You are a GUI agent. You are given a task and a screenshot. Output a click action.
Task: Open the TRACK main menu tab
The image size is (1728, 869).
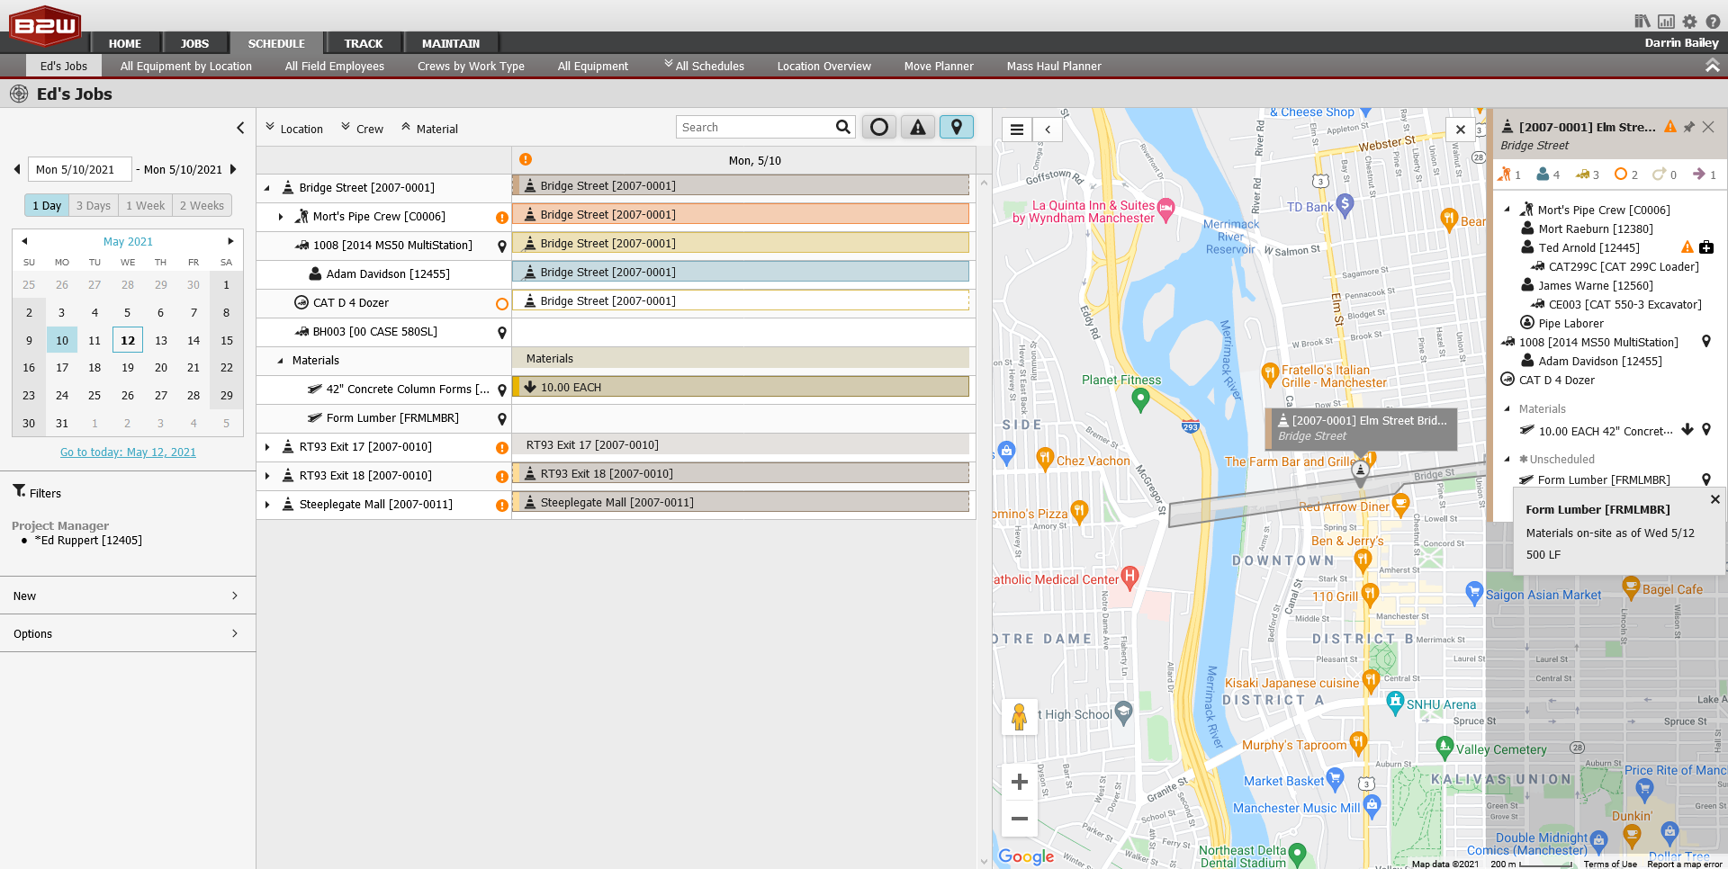(x=364, y=43)
